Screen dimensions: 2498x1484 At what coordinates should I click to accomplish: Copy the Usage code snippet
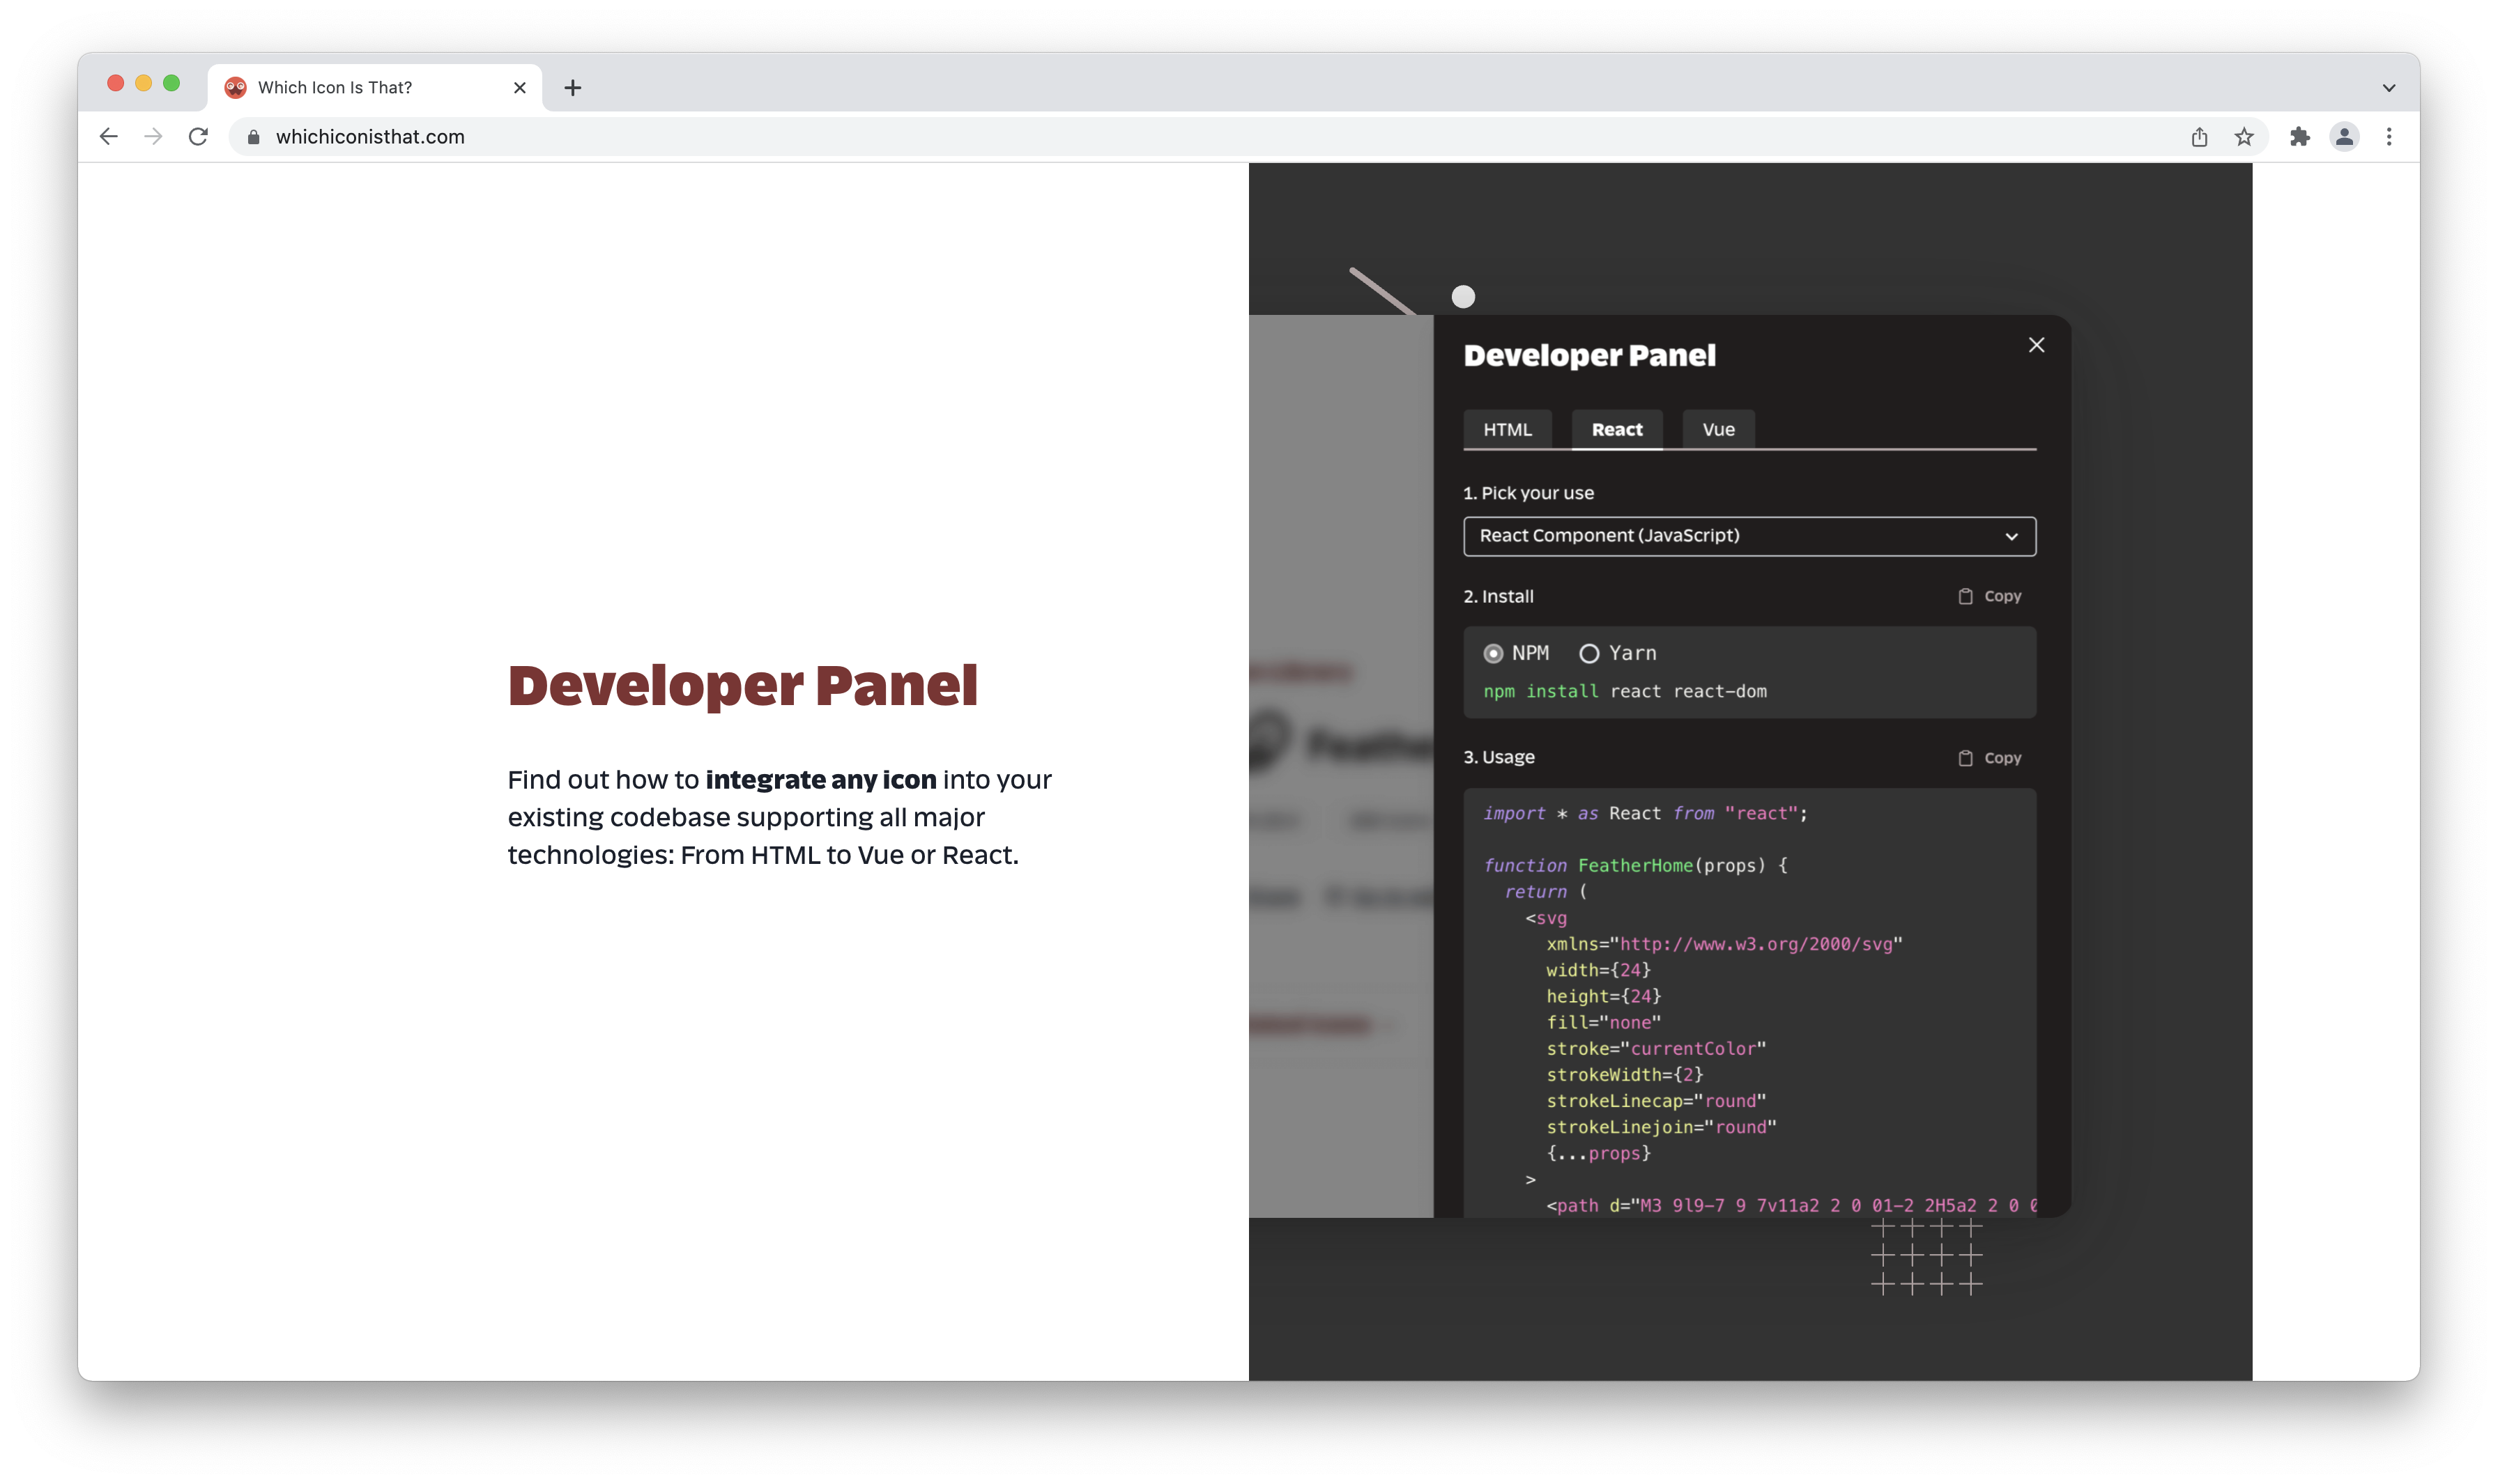point(1989,758)
